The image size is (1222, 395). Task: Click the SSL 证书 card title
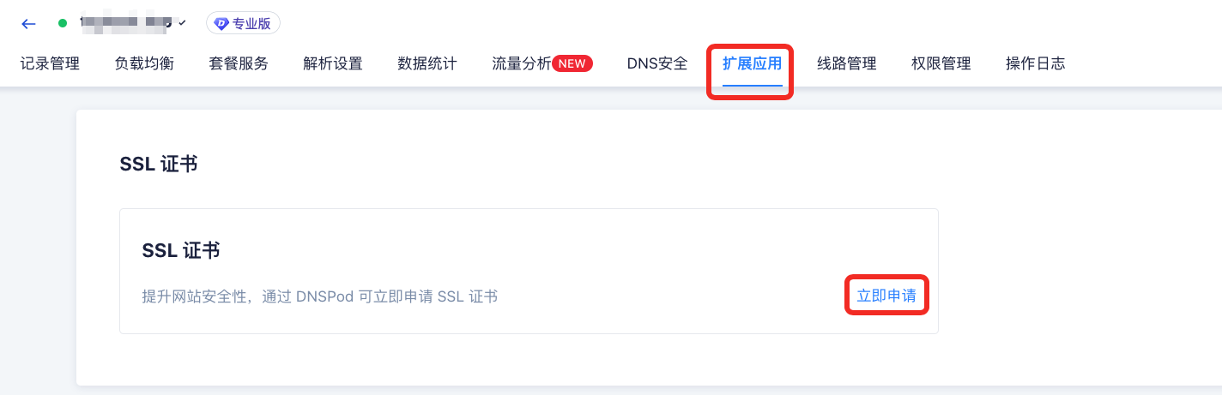181,250
